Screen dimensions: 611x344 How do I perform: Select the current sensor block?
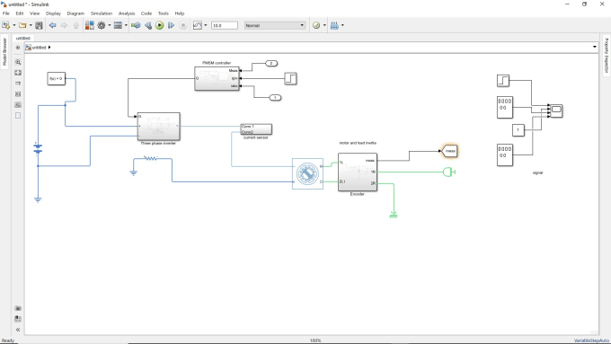click(256, 129)
